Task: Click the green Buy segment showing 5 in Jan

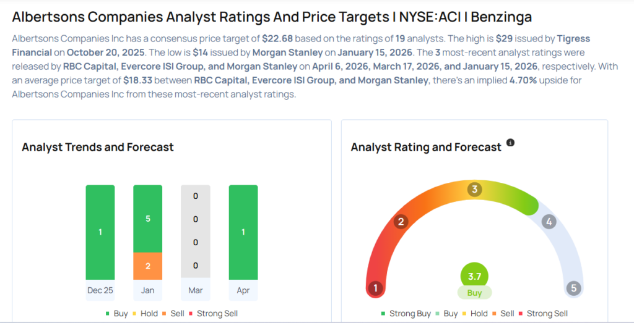Action: click(147, 219)
